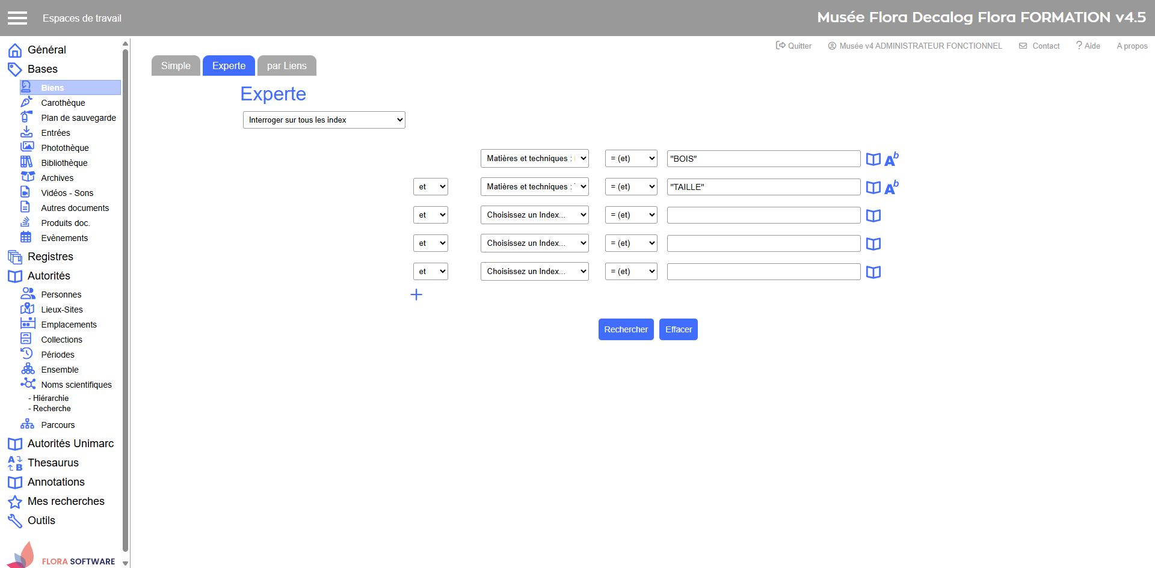Click the Quitter logout icon
This screenshot has width=1155, height=568.
(781, 46)
